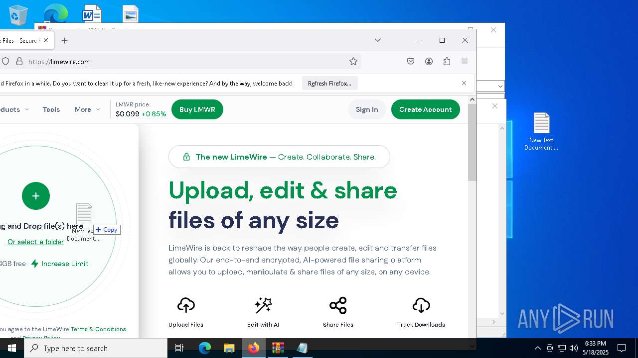
Task: Show hidden system tray icons
Action: point(537,348)
